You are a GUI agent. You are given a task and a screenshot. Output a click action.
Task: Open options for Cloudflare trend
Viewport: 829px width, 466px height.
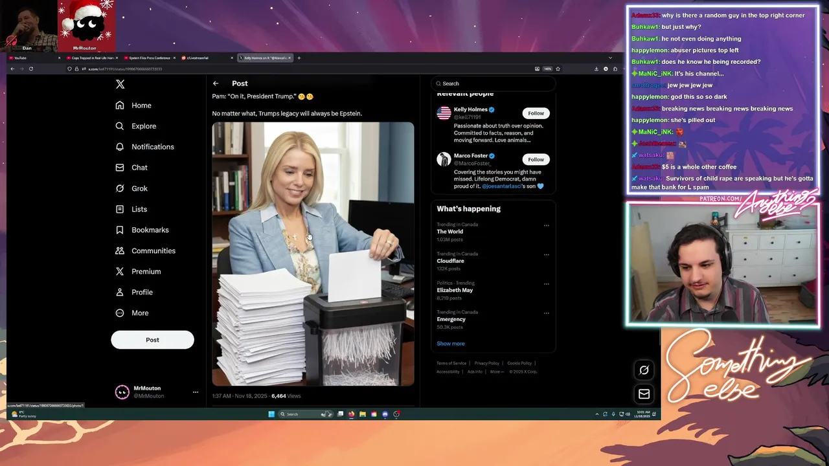[x=547, y=255]
